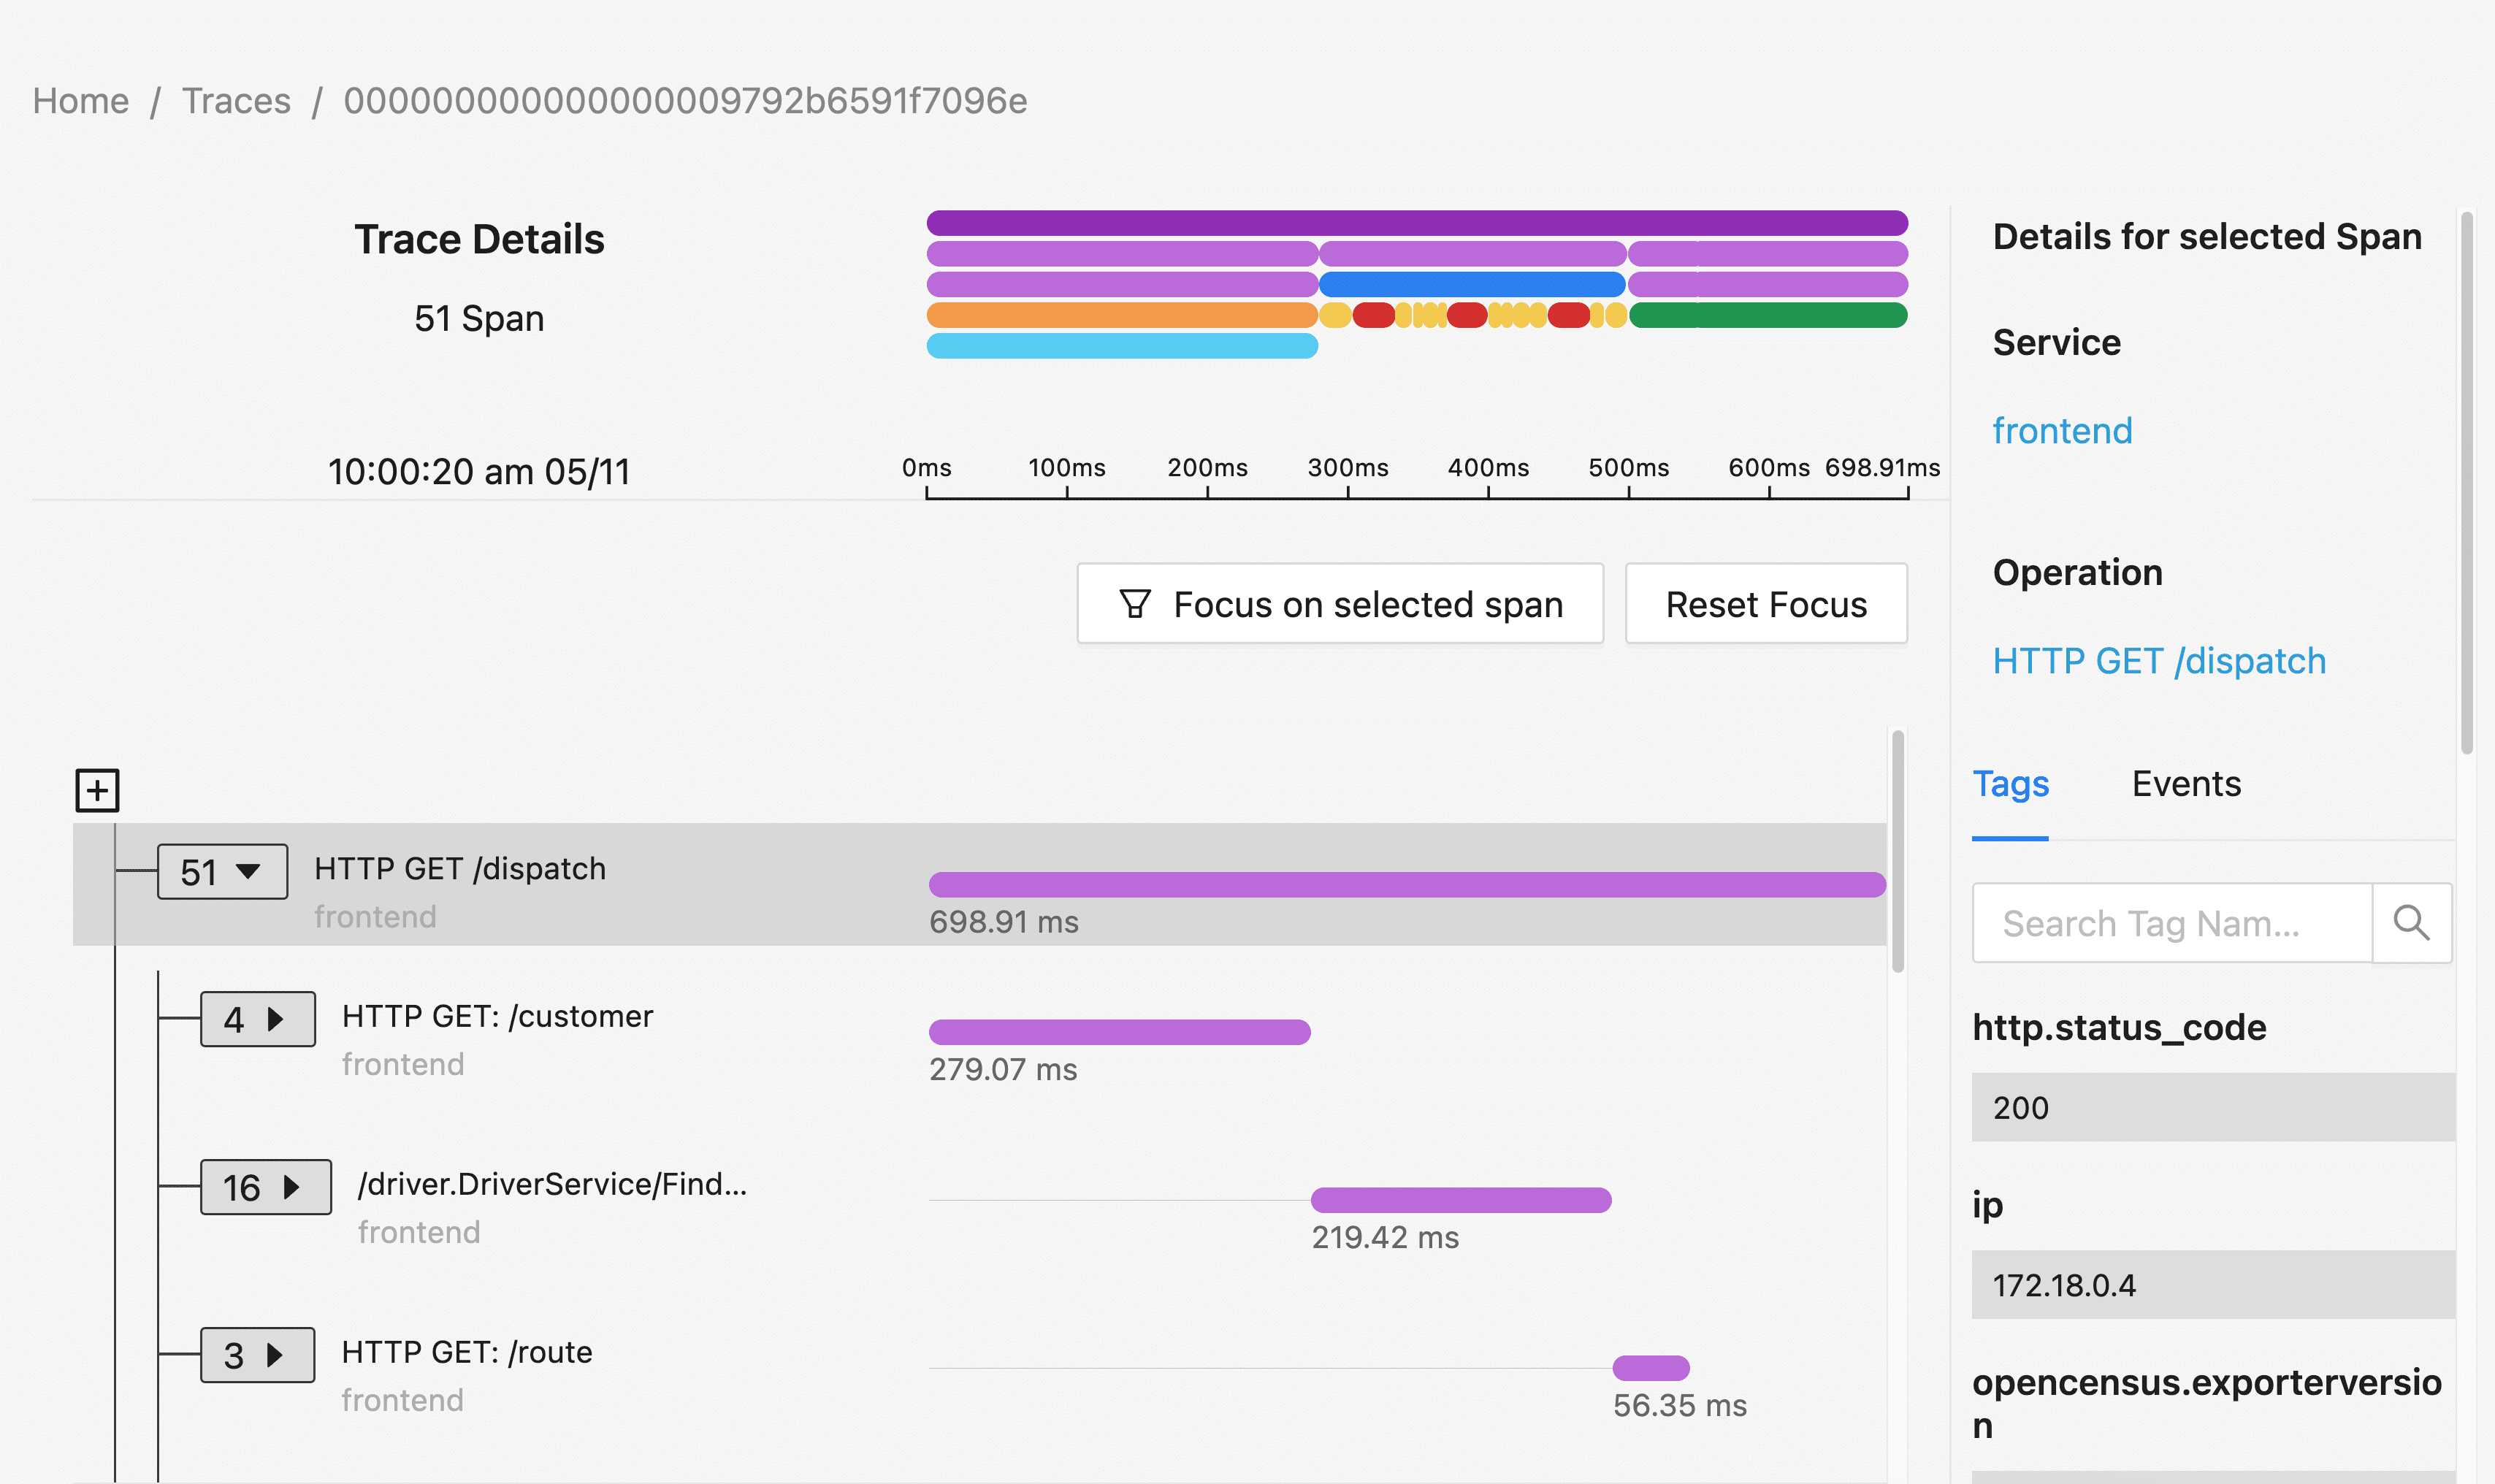The width and height of the screenshot is (2495, 1484).
Task: Click the green span in the flamegraph
Action: [1767, 315]
